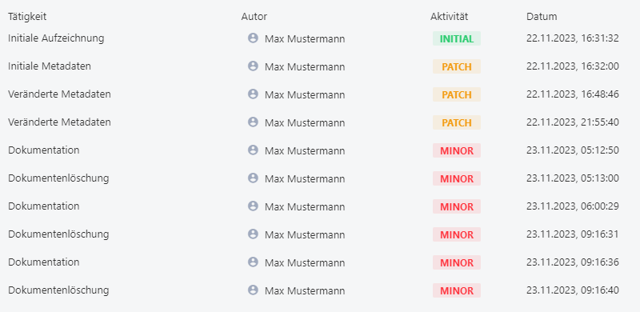The width and height of the screenshot is (640, 312).
Task: Select the Veränderte Metadaten entry from 16:48:46
Action: (59, 94)
